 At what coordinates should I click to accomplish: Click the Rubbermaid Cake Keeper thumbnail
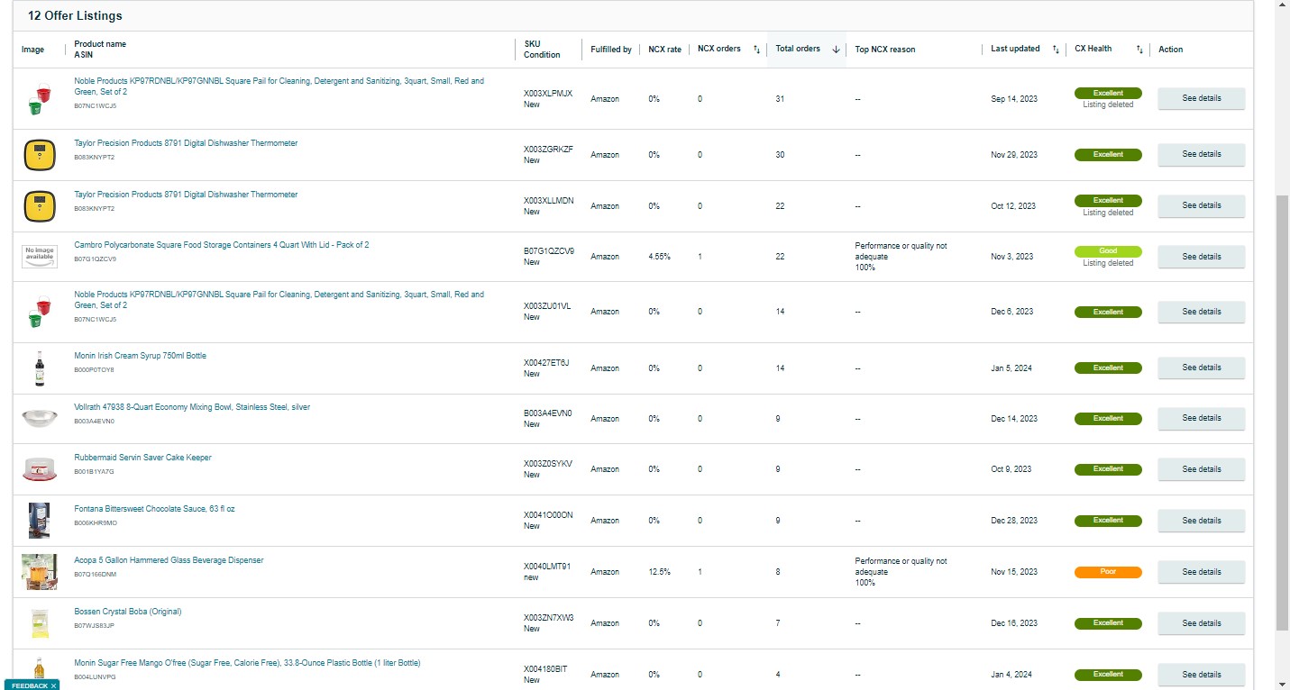(40, 469)
